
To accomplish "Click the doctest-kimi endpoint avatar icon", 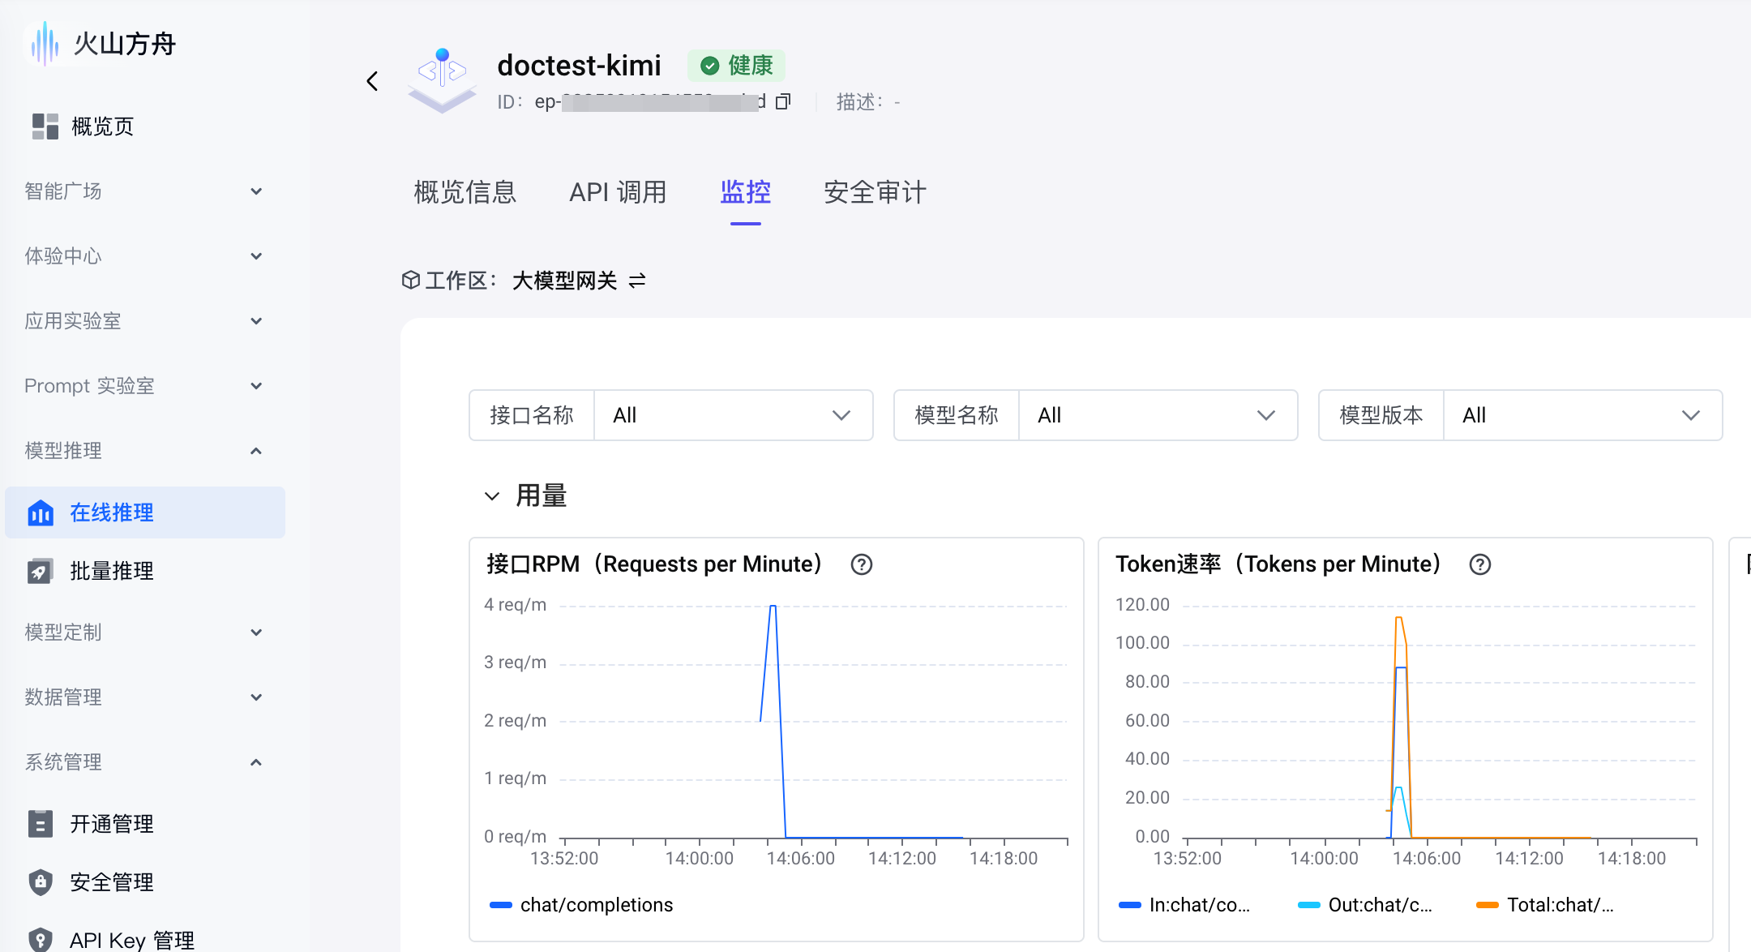I will point(442,80).
